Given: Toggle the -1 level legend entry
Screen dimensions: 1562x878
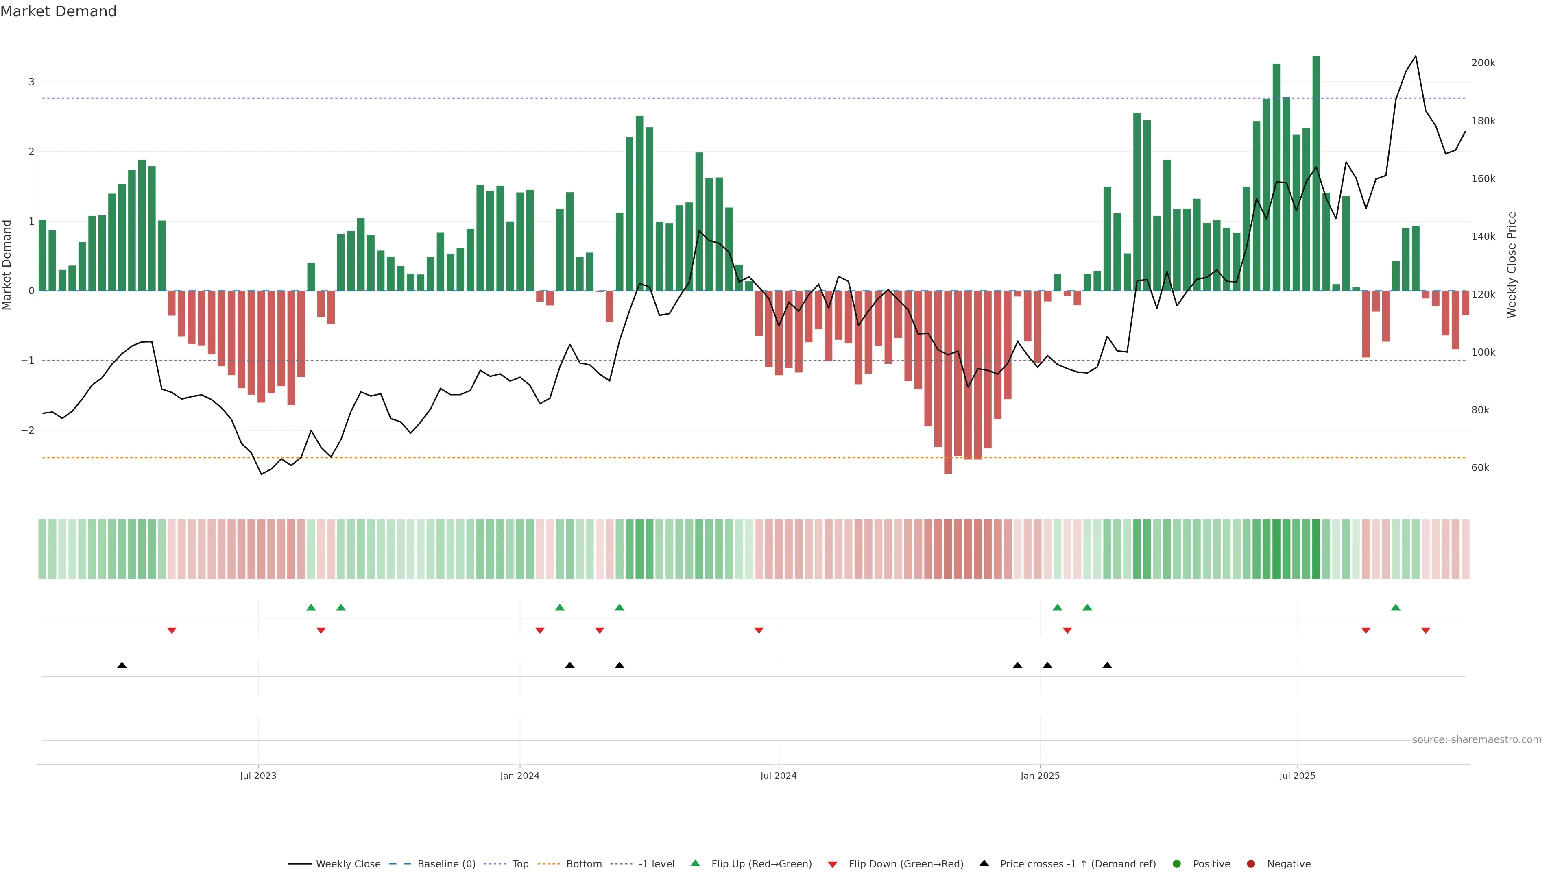Looking at the screenshot, I should click(x=656, y=864).
